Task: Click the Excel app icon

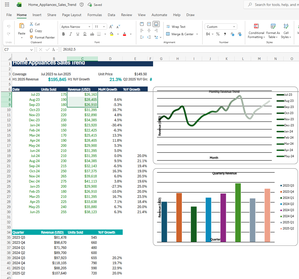Action: pos(19,5)
